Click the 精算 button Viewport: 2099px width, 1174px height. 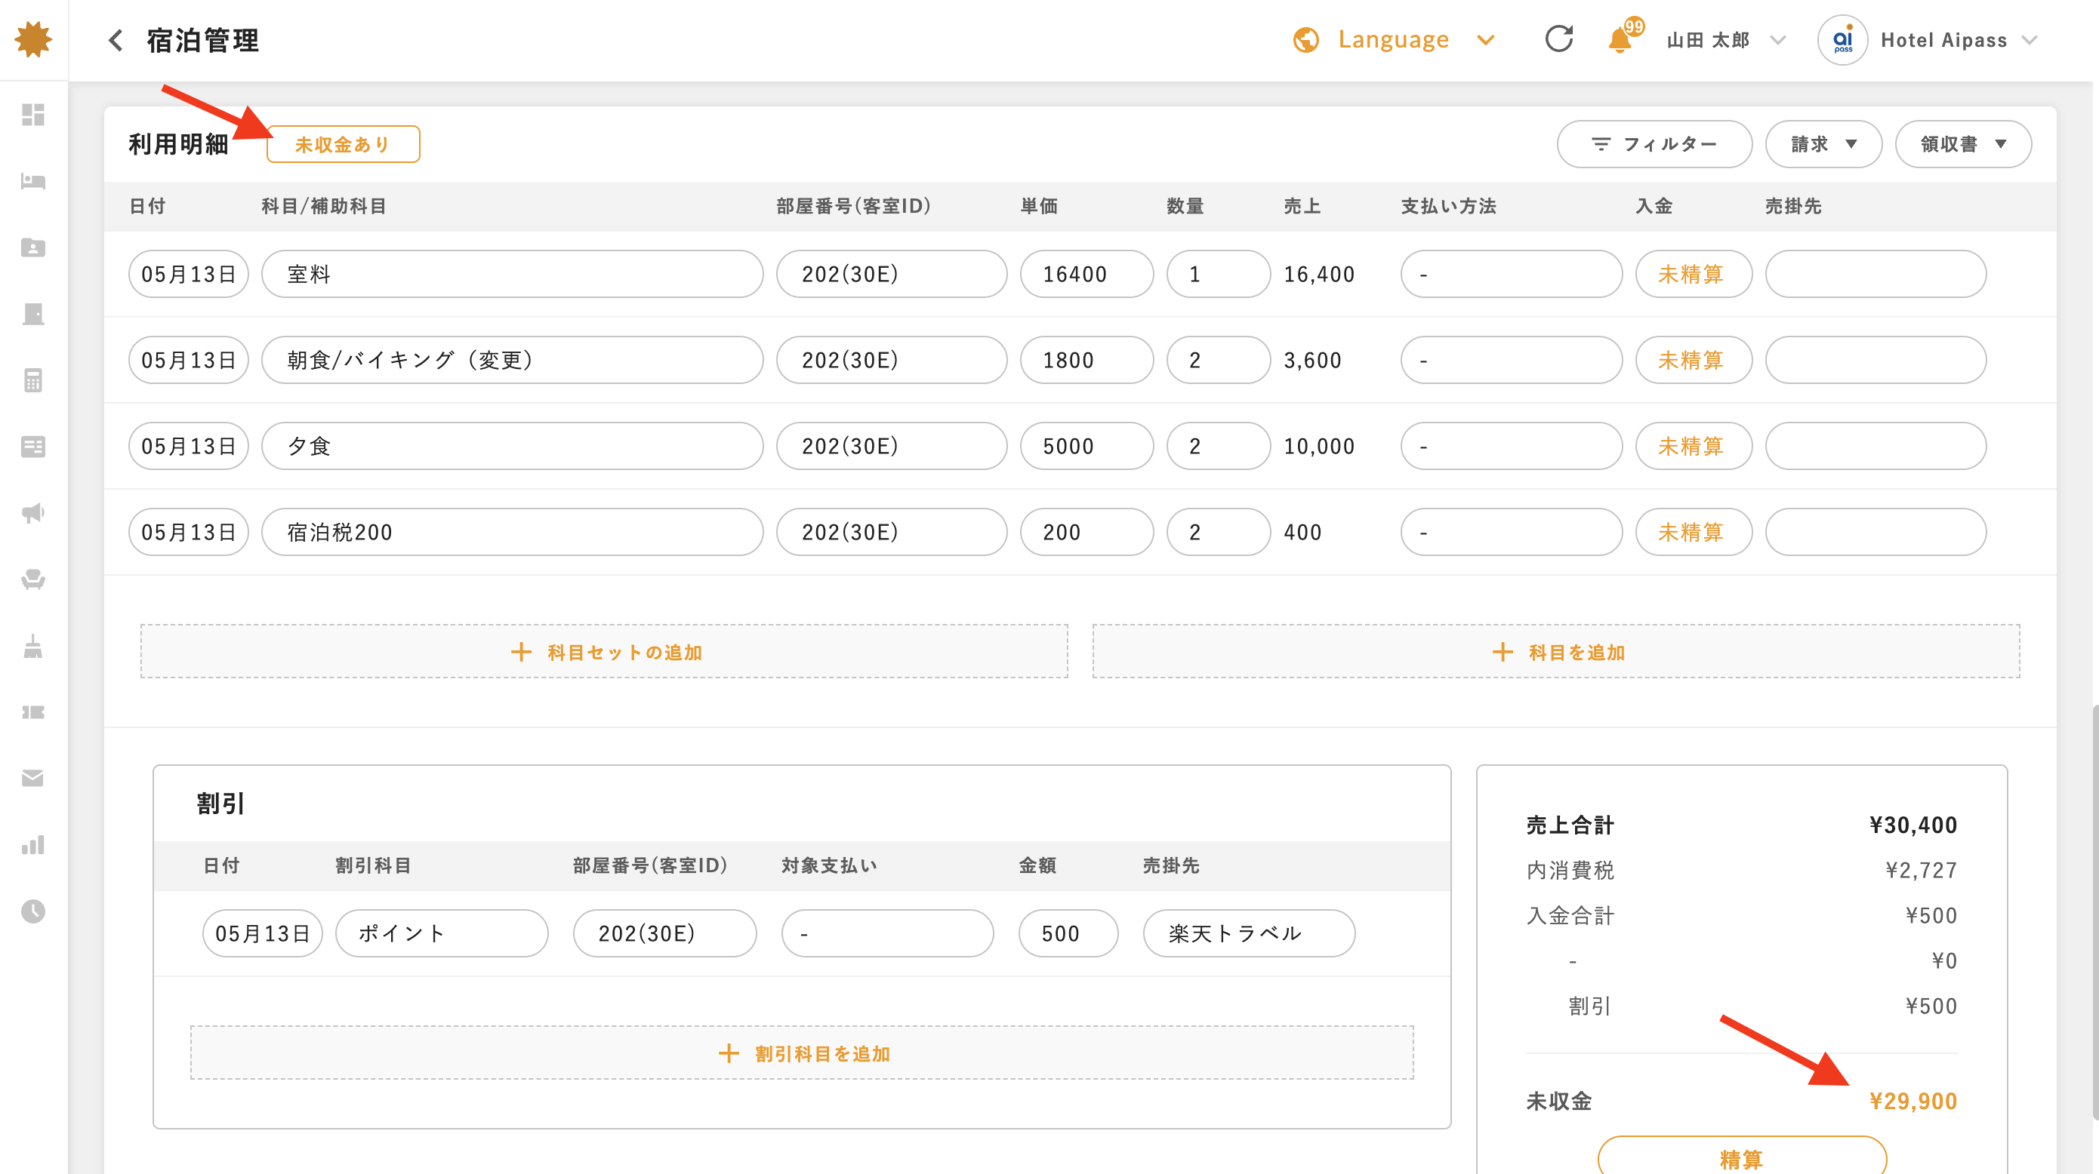(1741, 1157)
